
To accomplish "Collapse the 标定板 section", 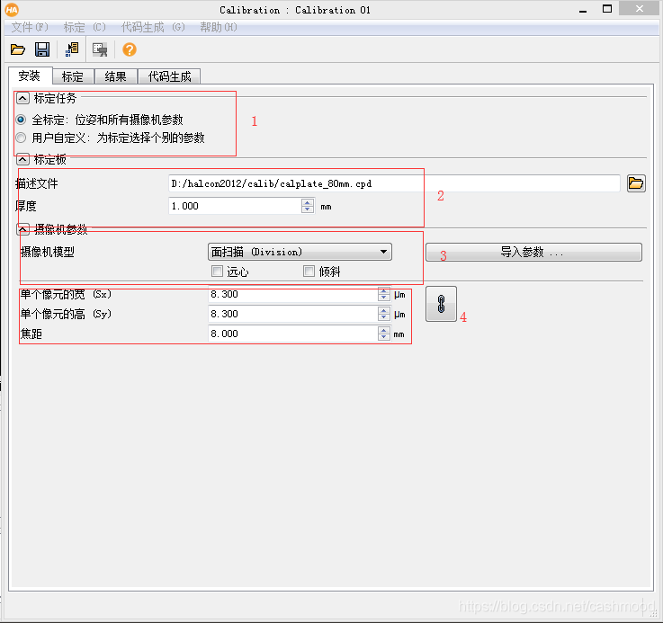I will pyautogui.click(x=22, y=160).
